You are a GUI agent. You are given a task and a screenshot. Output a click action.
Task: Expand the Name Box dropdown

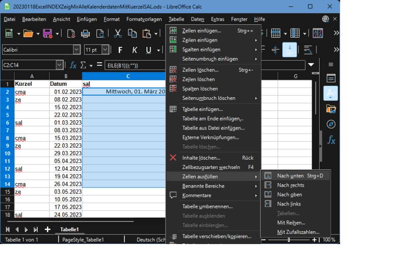tap(60, 65)
